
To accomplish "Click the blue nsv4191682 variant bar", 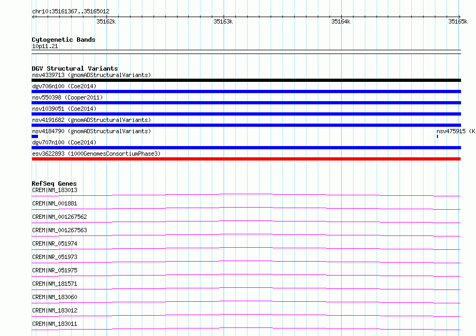I will click(246, 125).
